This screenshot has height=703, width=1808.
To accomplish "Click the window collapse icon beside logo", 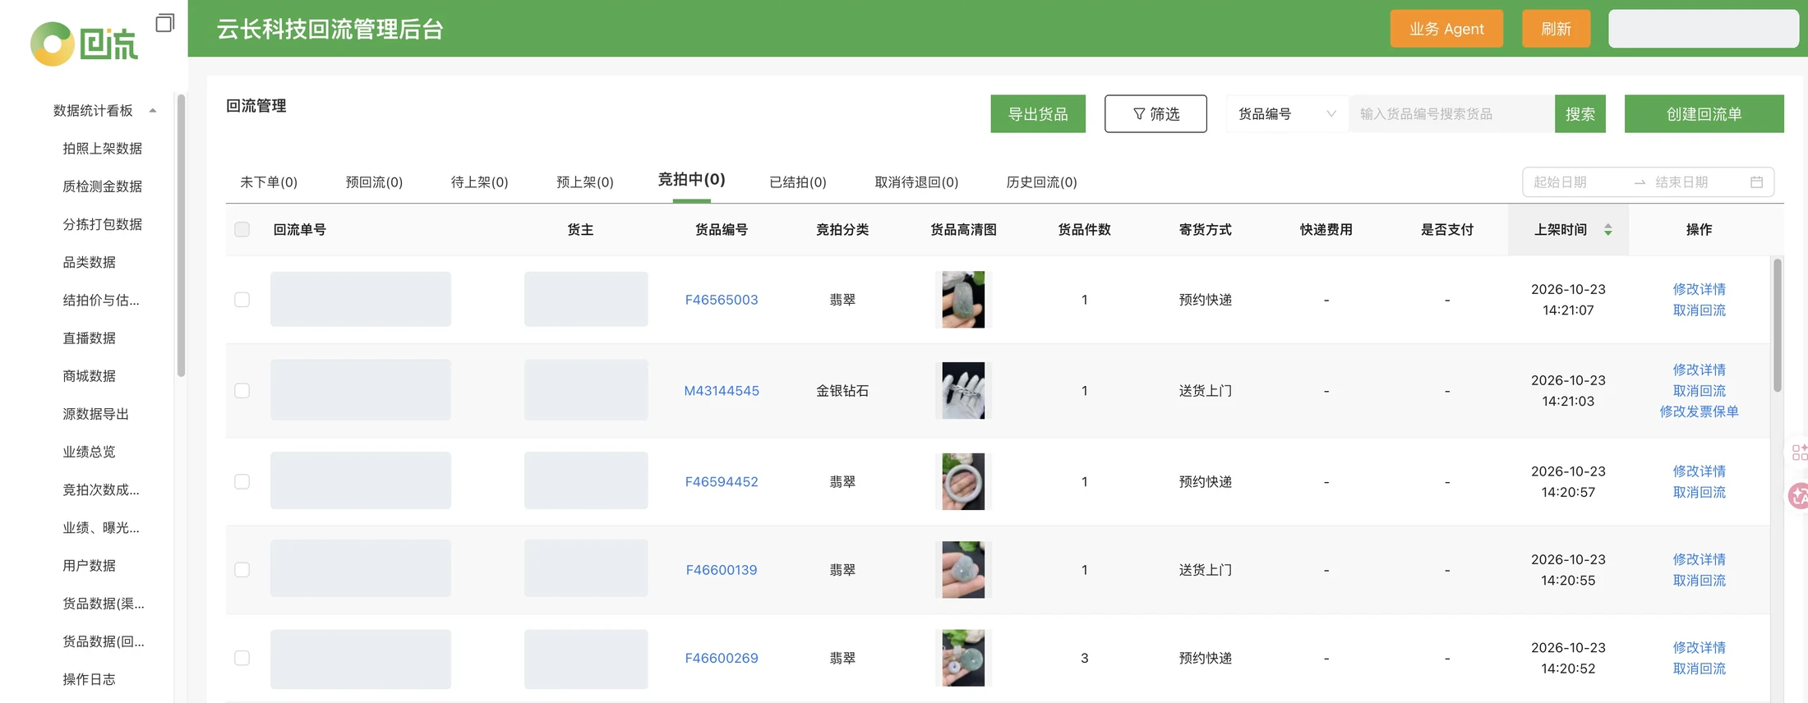I will (x=165, y=22).
